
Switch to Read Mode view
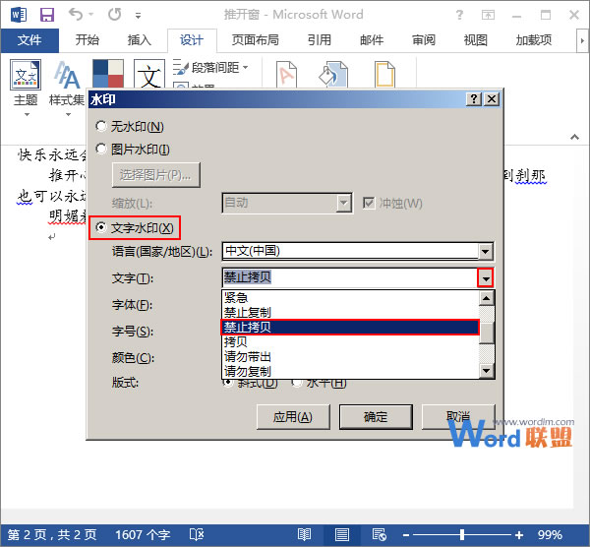coord(304,534)
